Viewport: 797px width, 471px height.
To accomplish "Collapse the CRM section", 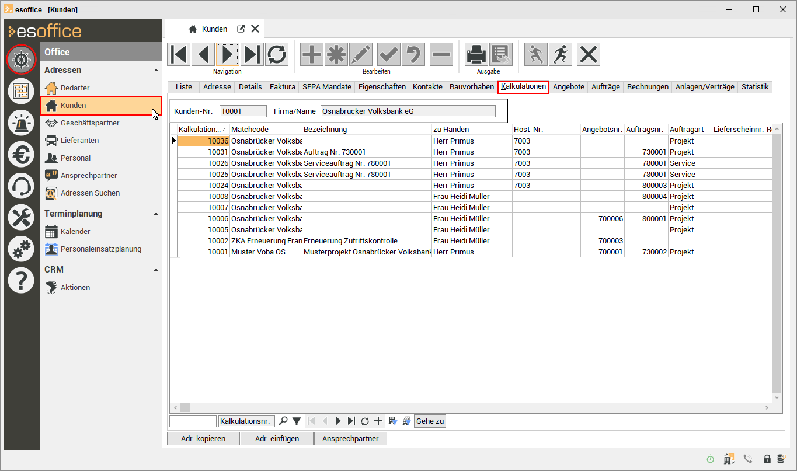I will point(156,270).
